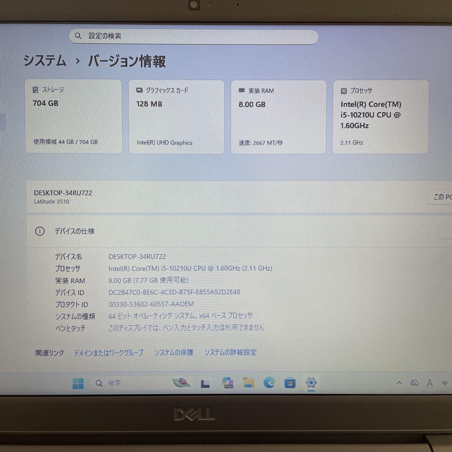Rename PC using この PC button
The image size is (452, 452).
(440, 197)
